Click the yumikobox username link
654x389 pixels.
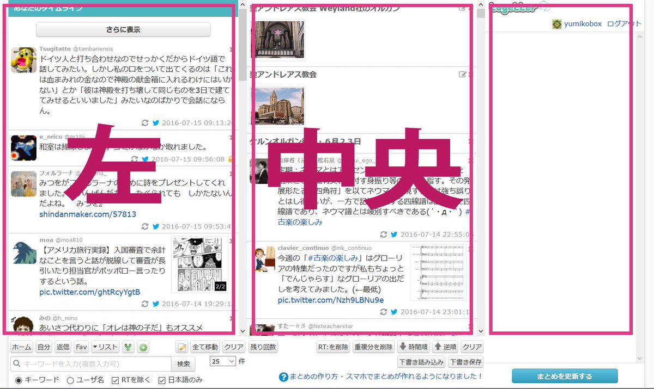coord(583,24)
